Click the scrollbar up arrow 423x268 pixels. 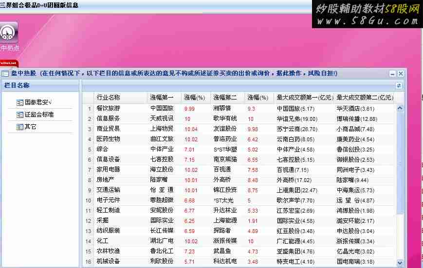(x=400, y=109)
